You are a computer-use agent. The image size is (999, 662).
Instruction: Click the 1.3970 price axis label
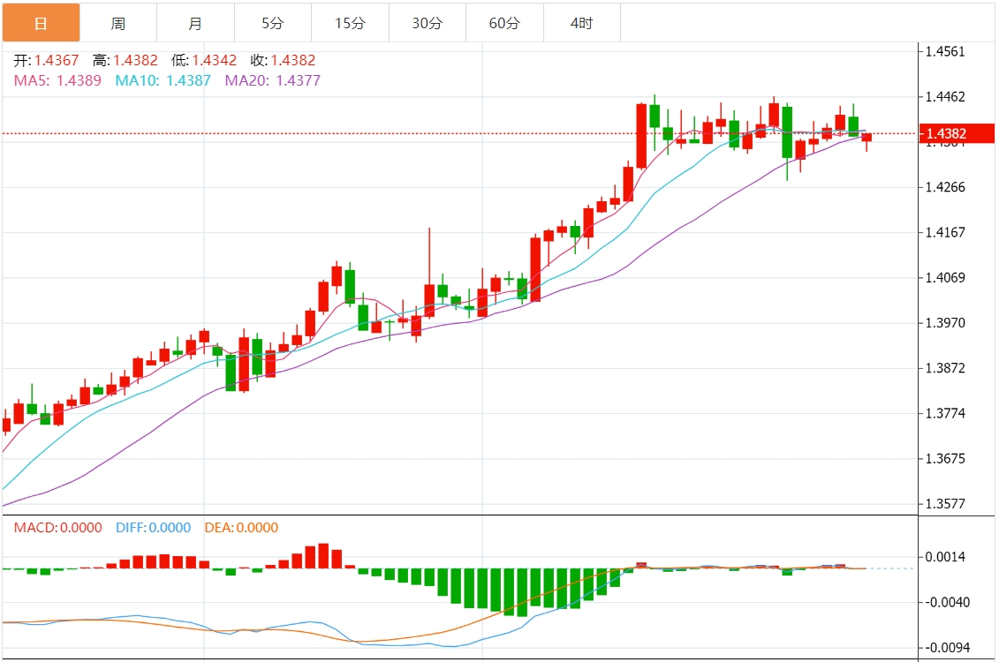click(945, 323)
